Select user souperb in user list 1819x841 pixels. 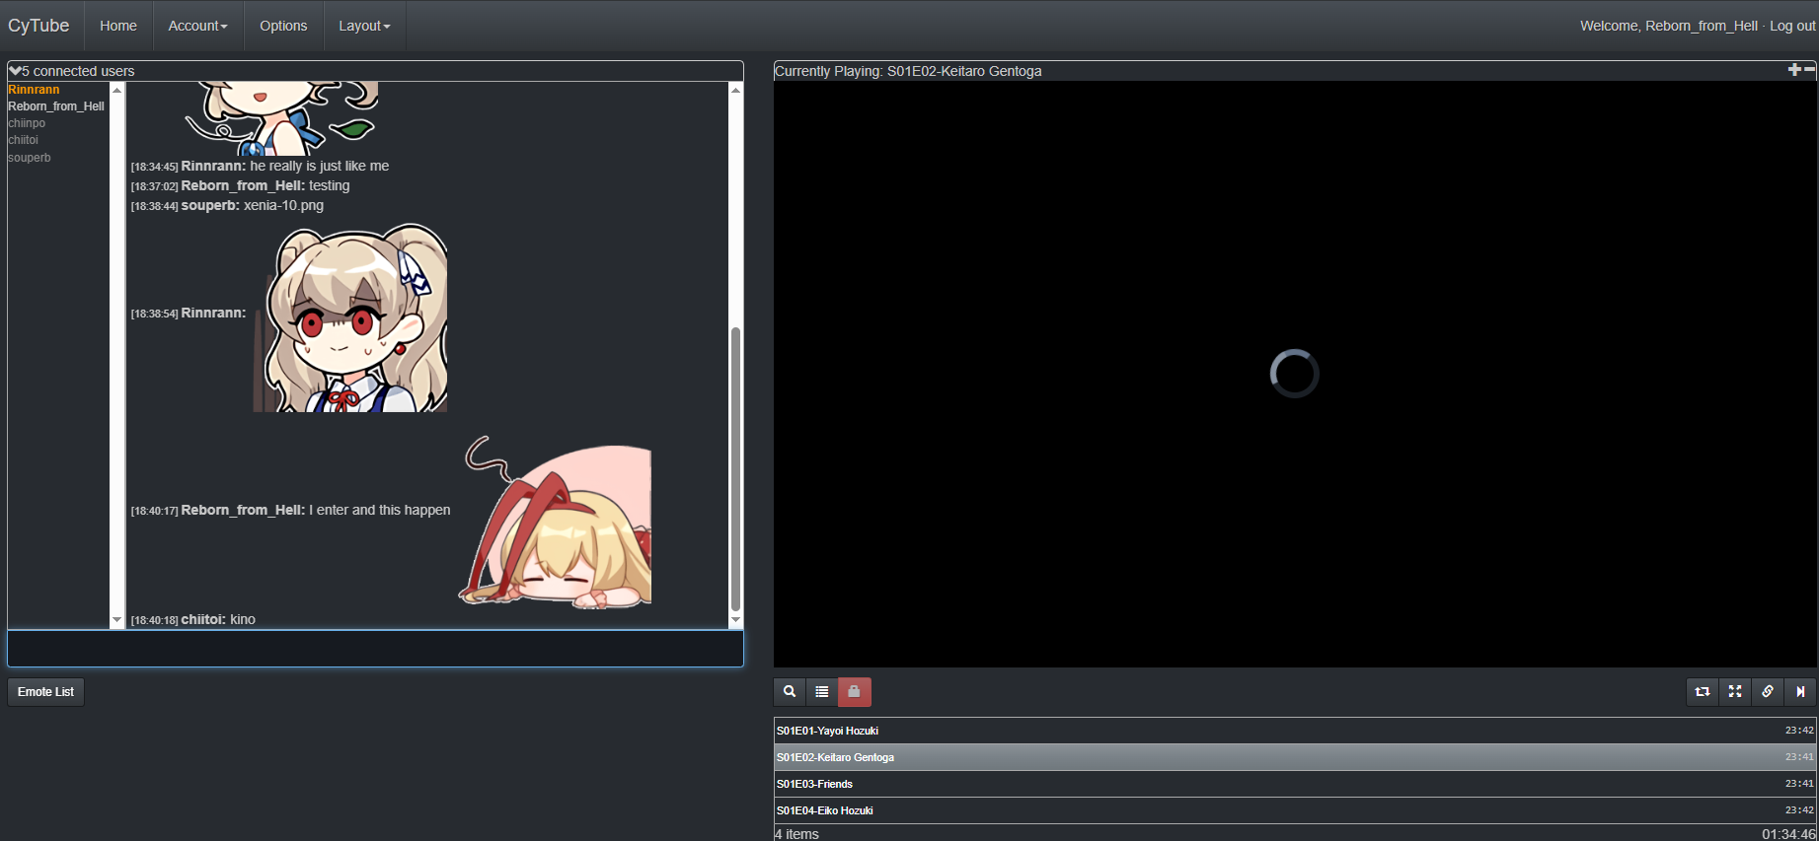coord(30,158)
